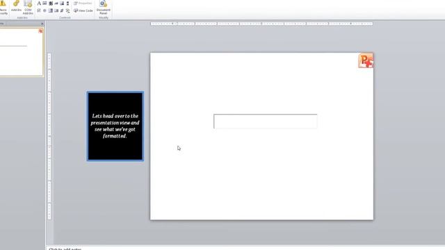Insert a Text Box ActiveX control
This screenshot has width=445, height=250.
44,3
